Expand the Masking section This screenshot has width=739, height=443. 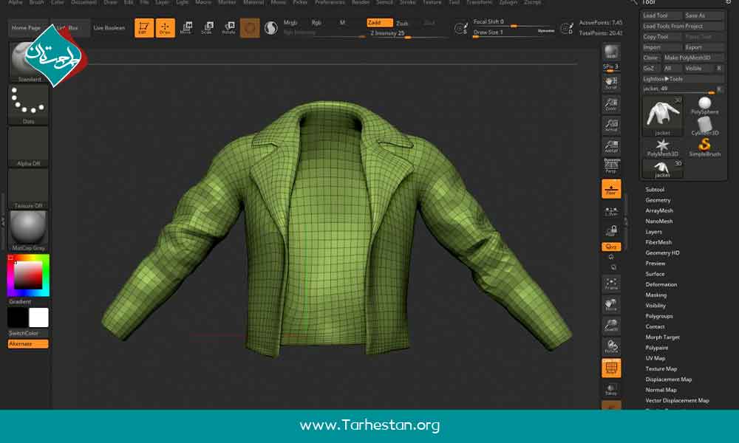[655, 295]
